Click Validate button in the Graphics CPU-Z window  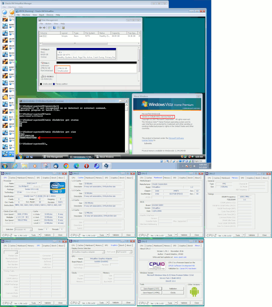(x=115, y=302)
